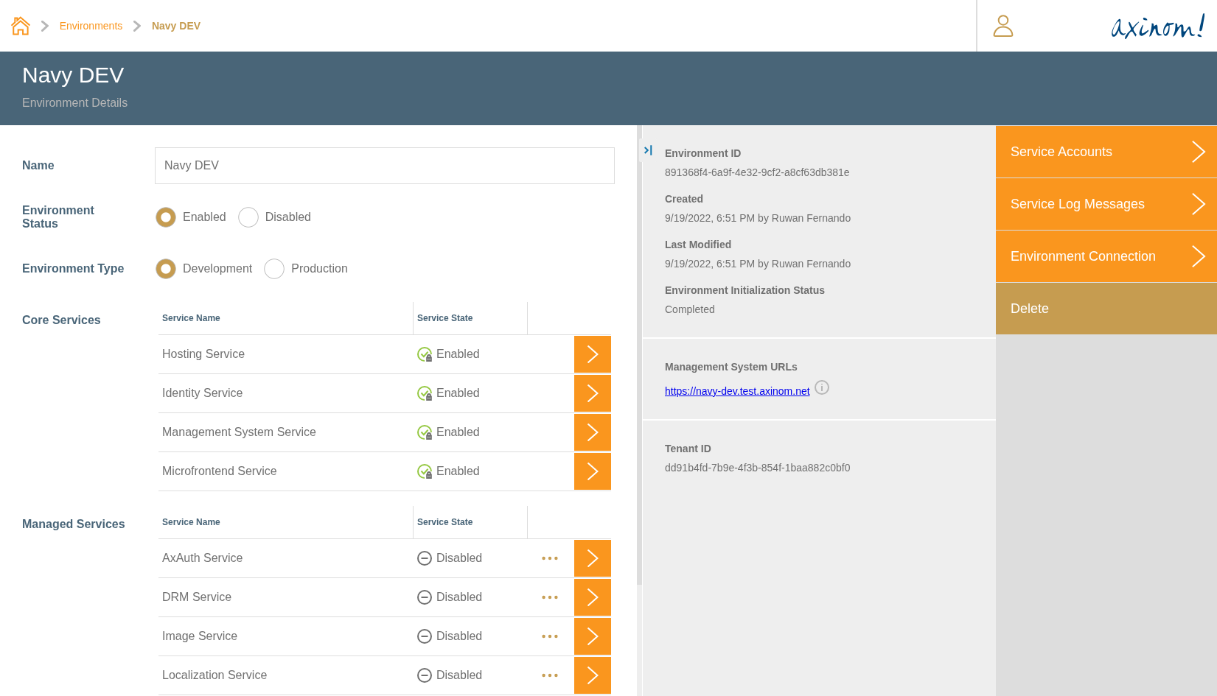Click the panel vertical scrollbar
Screen dimensions: 1217x696
(x=639, y=355)
